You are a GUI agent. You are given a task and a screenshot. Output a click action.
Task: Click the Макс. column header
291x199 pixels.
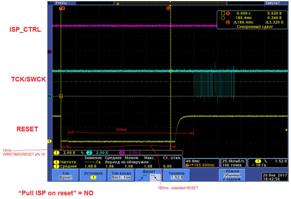click(149, 158)
